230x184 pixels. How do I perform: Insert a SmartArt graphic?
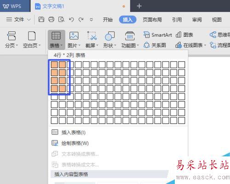click(158, 35)
